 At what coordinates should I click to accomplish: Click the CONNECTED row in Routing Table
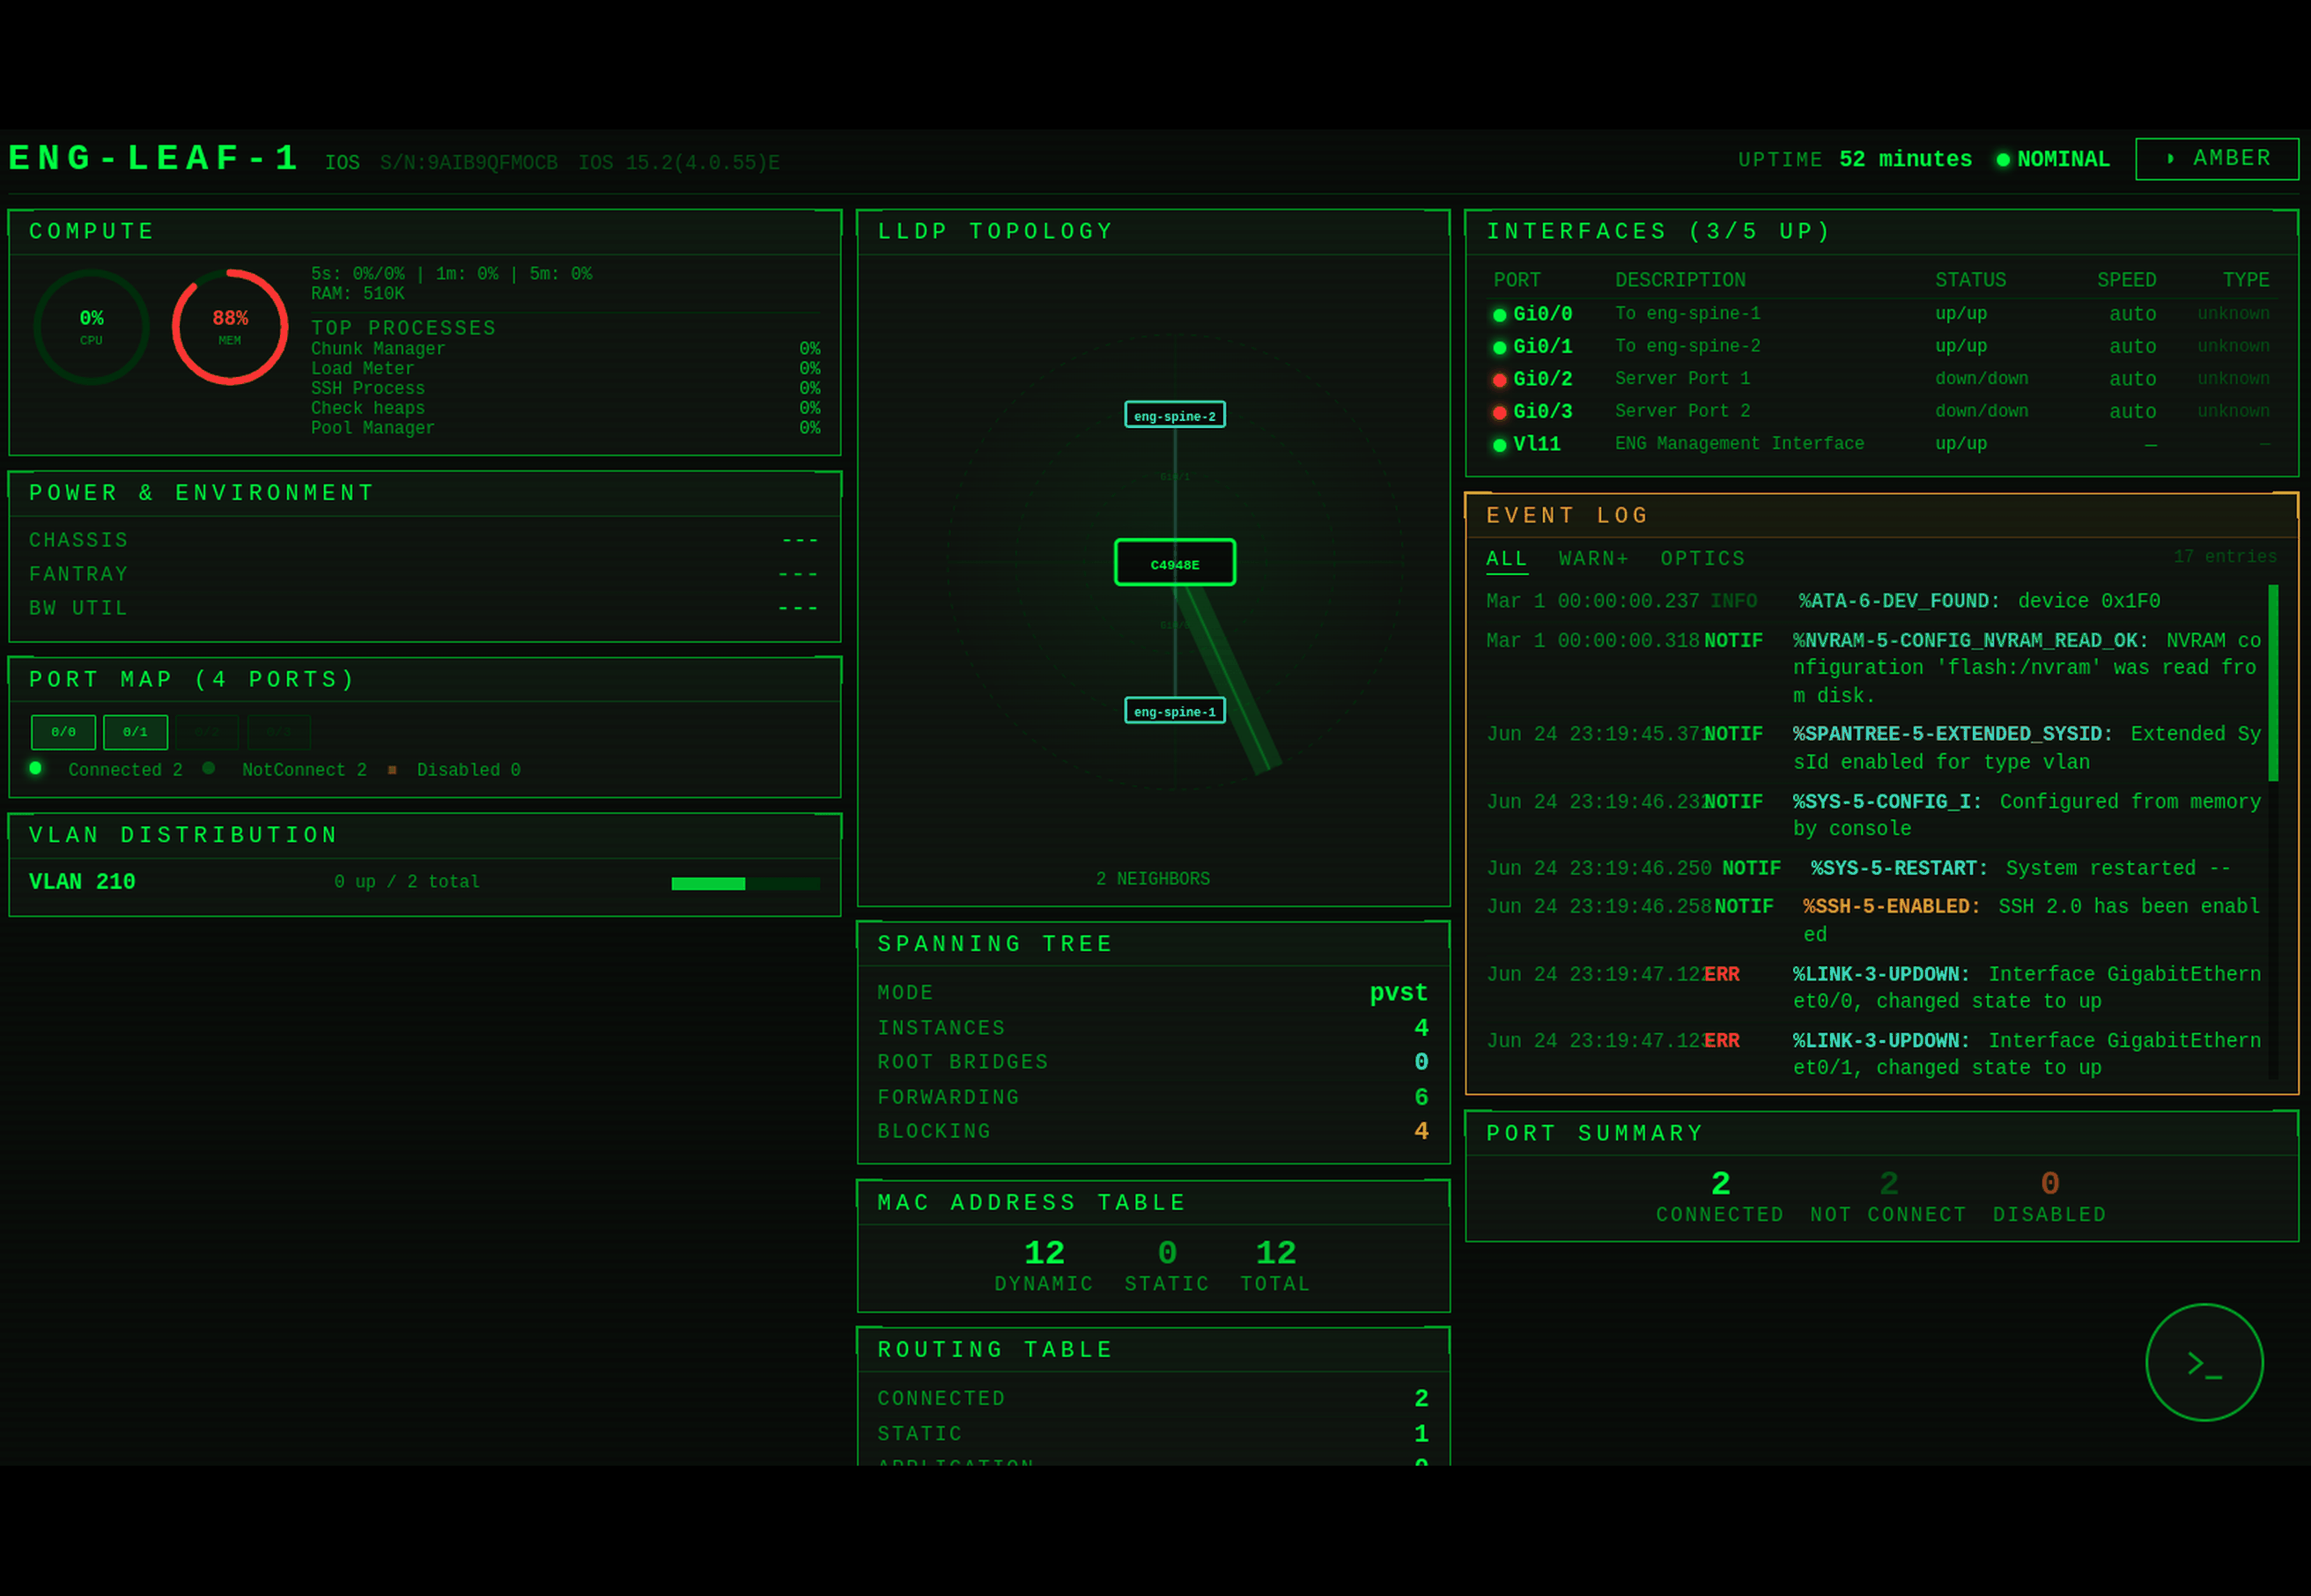coord(1153,1398)
